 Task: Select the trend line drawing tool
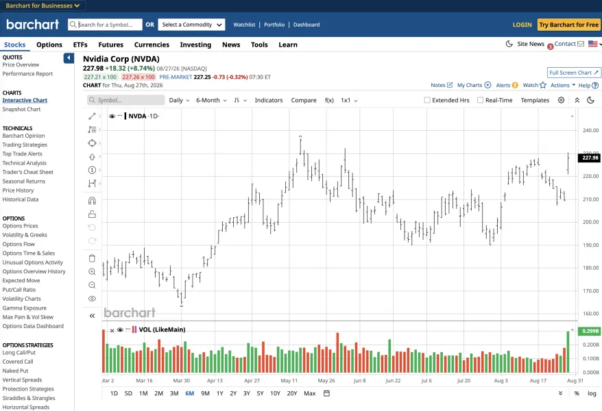tap(92, 116)
